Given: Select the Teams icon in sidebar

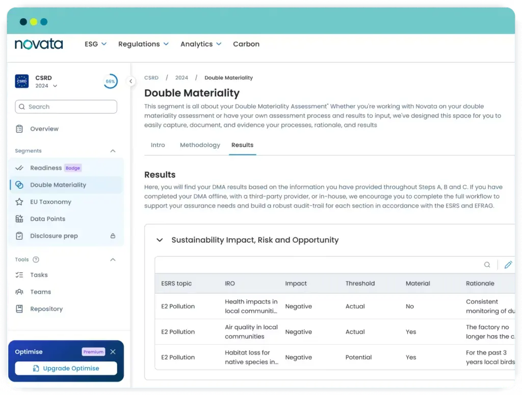Looking at the screenshot, I should click(19, 292).
